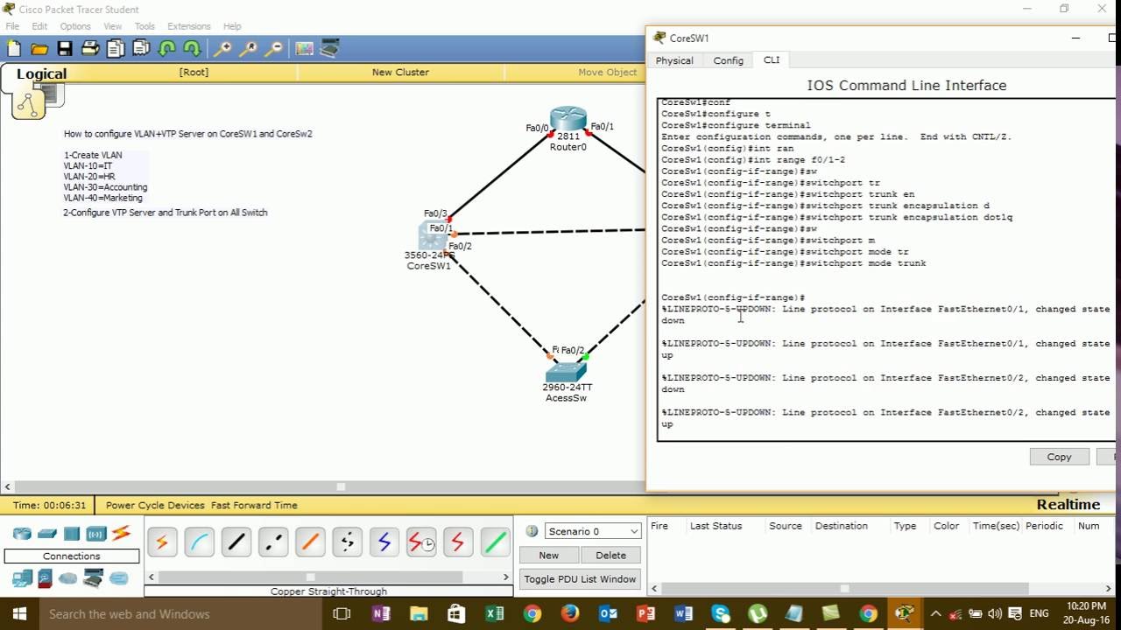Switch to Config tab in CoreSW1 window
The image size is (1121, 630).
[728, 60]
